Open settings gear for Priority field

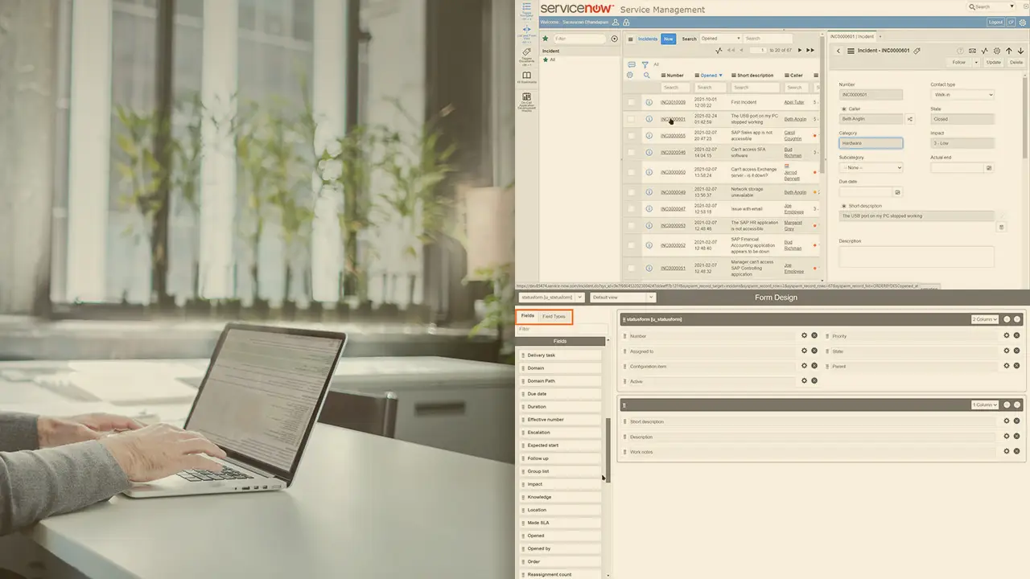pos(1007,335)
